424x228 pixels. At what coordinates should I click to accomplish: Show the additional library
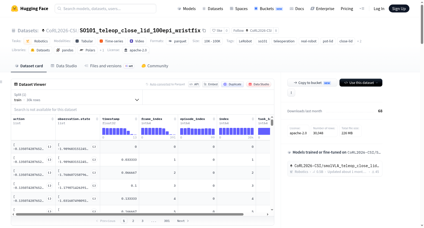pyautogui.click(x=102, y=50)
